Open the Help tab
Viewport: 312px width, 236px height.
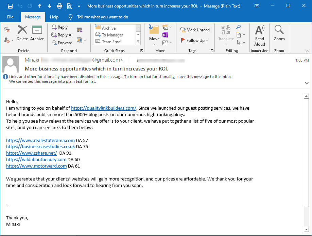click(x=54, y=17)
